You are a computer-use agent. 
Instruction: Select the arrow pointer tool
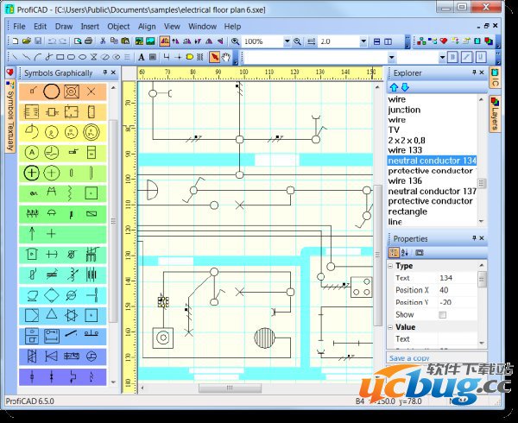[x=215, y=57]
